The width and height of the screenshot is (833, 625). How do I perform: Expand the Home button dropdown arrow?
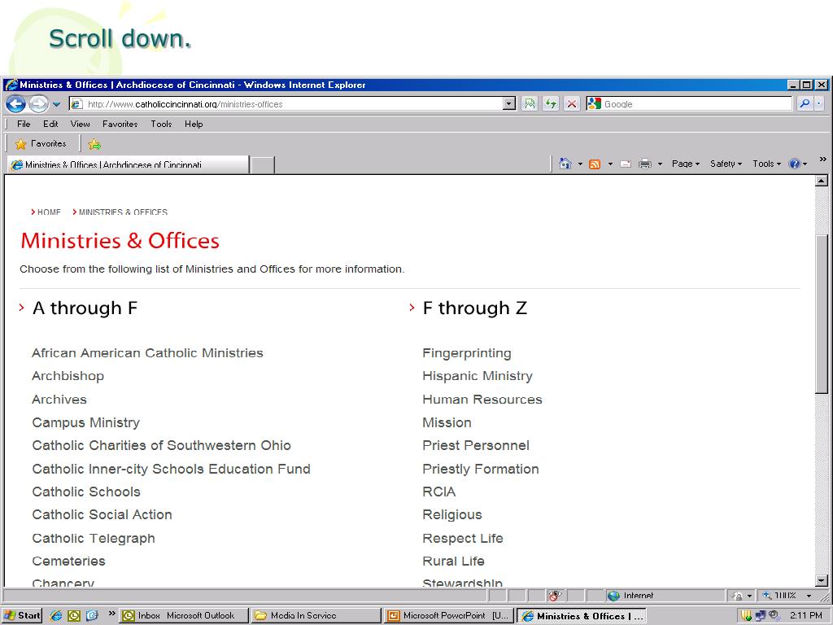pyautogui.click(x=580, y=164)
